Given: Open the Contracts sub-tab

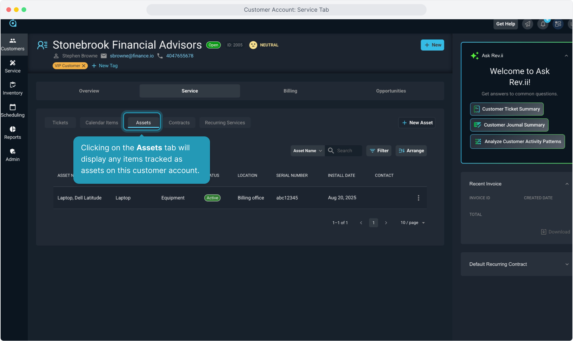Looking at the screenshot, I should [179, 123].
